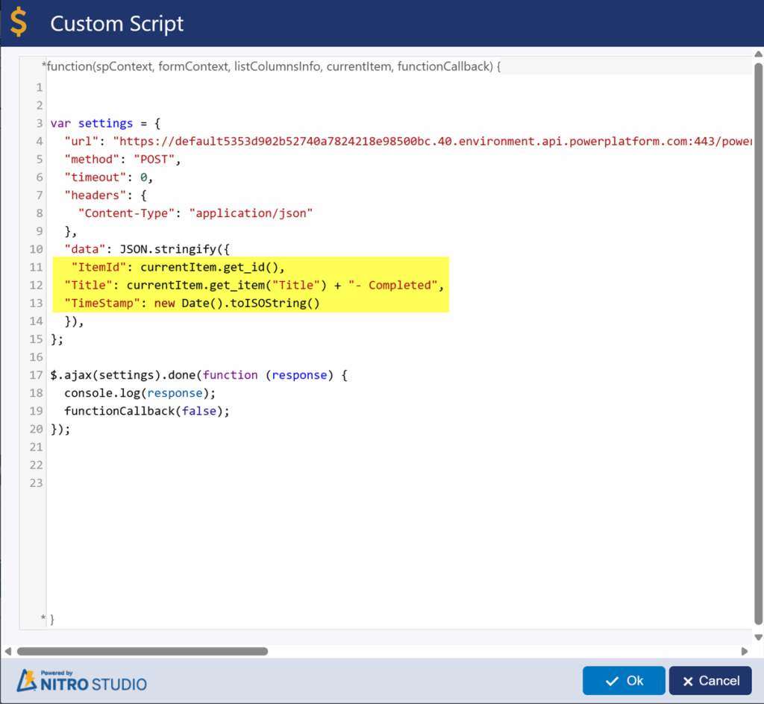The width and height of the screenshot is (764, 704).
Task: Click the dollar sign Custom Script icon
Action: point(18,23)
